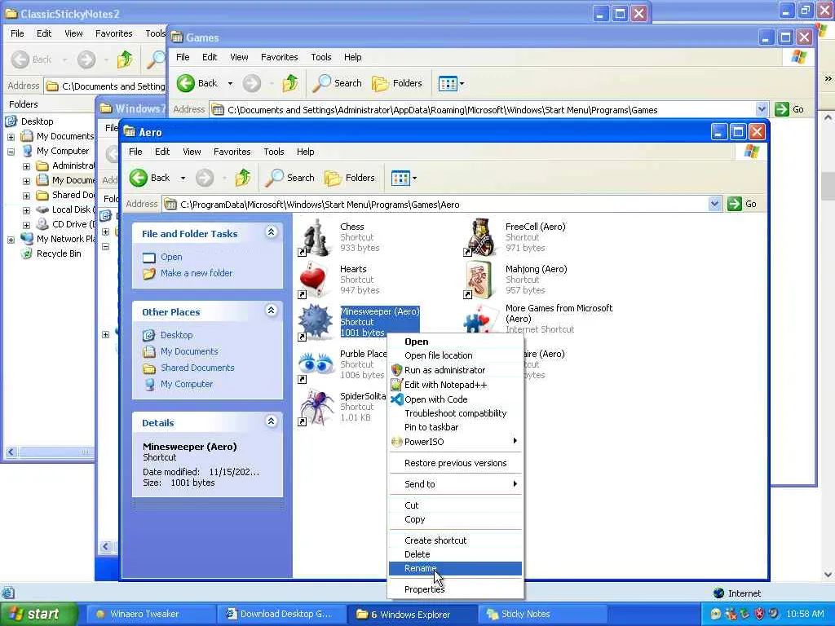Click Back arrow in Aero window
The height and width of the screenshot is (626, 835).
139,178
